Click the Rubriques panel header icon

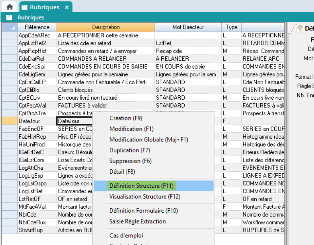coord(9,18)
